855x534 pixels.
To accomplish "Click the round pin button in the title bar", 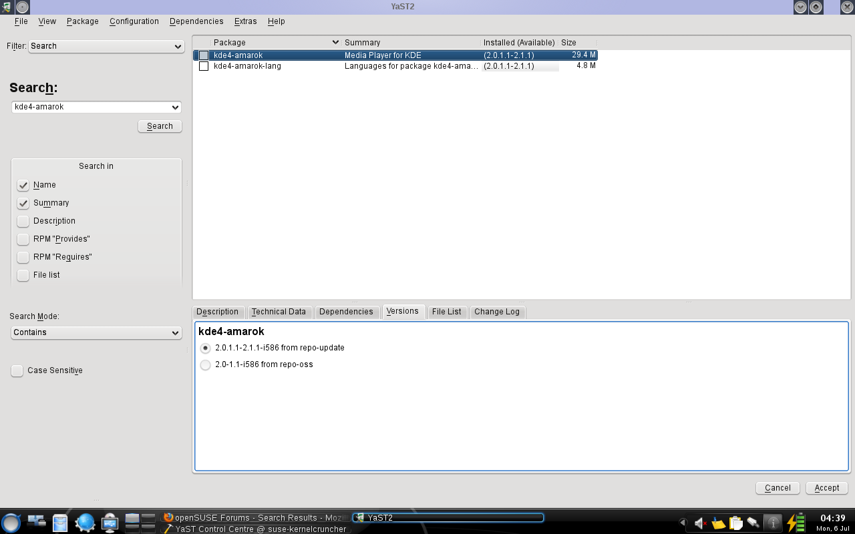I will pyautogui.click(x=22, y=7).
